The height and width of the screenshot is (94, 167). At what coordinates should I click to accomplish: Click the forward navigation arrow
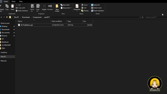(x=1, y=17)
